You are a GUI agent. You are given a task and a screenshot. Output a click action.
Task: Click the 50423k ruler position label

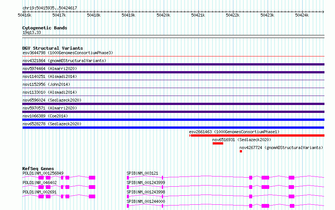pos(267,15)
